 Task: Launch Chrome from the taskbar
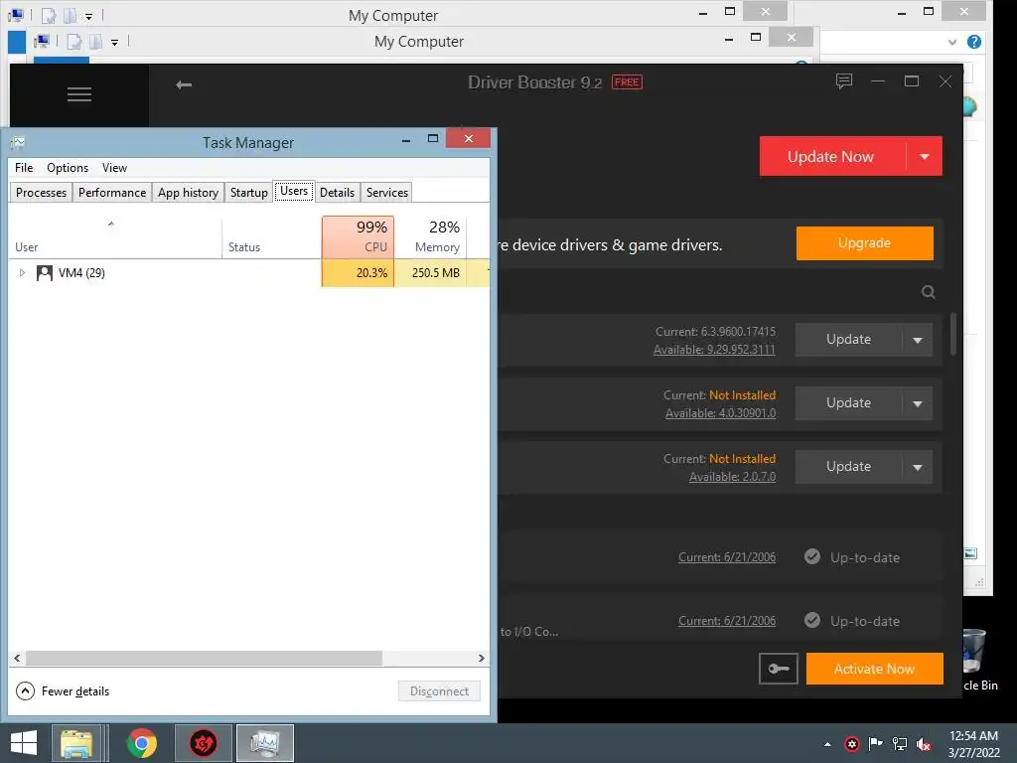coord(141,743)
